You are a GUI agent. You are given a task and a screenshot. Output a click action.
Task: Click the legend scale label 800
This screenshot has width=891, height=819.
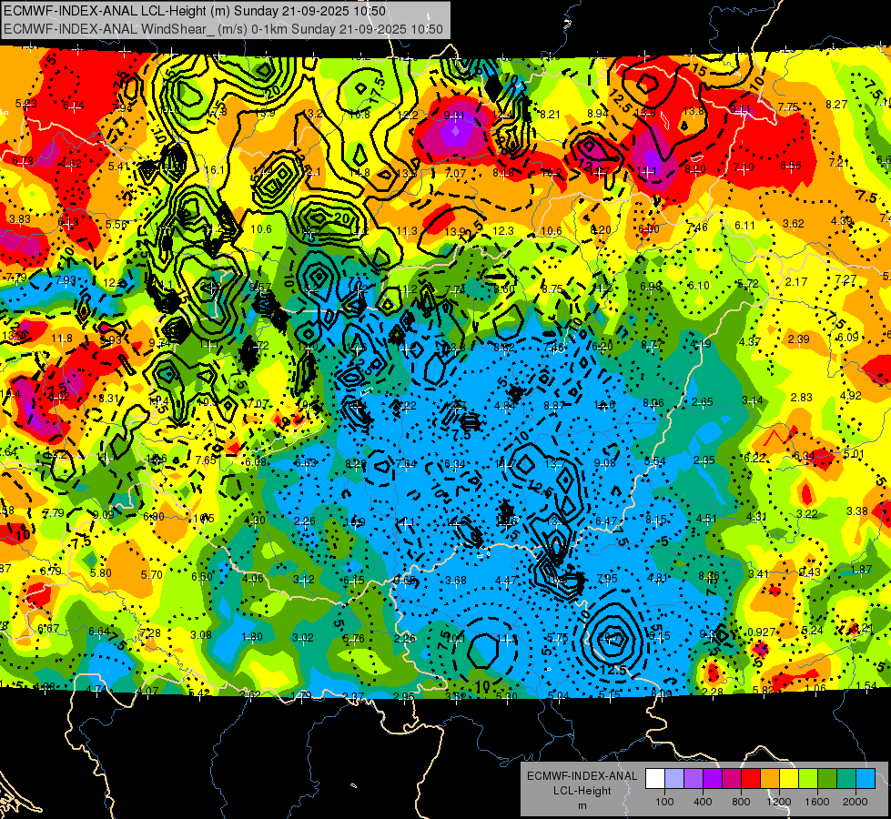741,802
